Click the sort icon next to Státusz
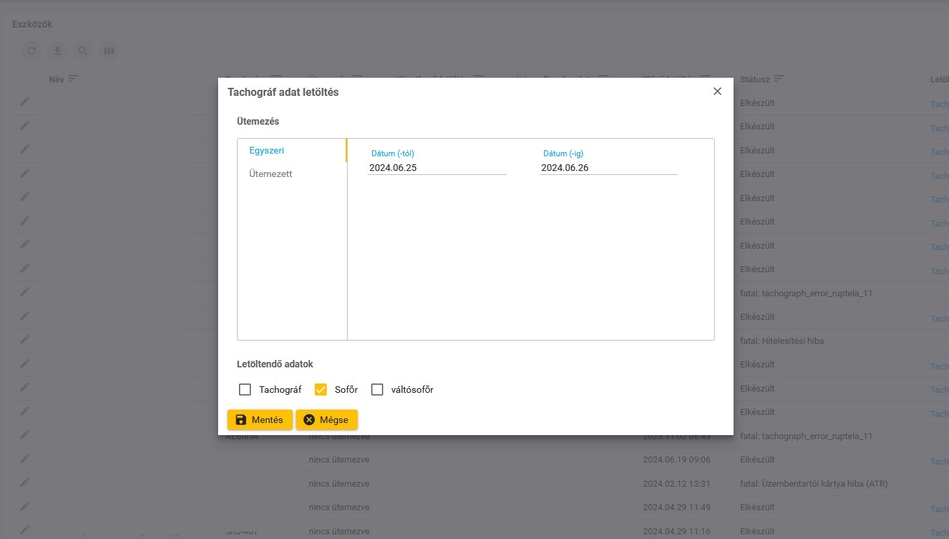The height and width of the screenshot is (539, 949). click(779, 79)
